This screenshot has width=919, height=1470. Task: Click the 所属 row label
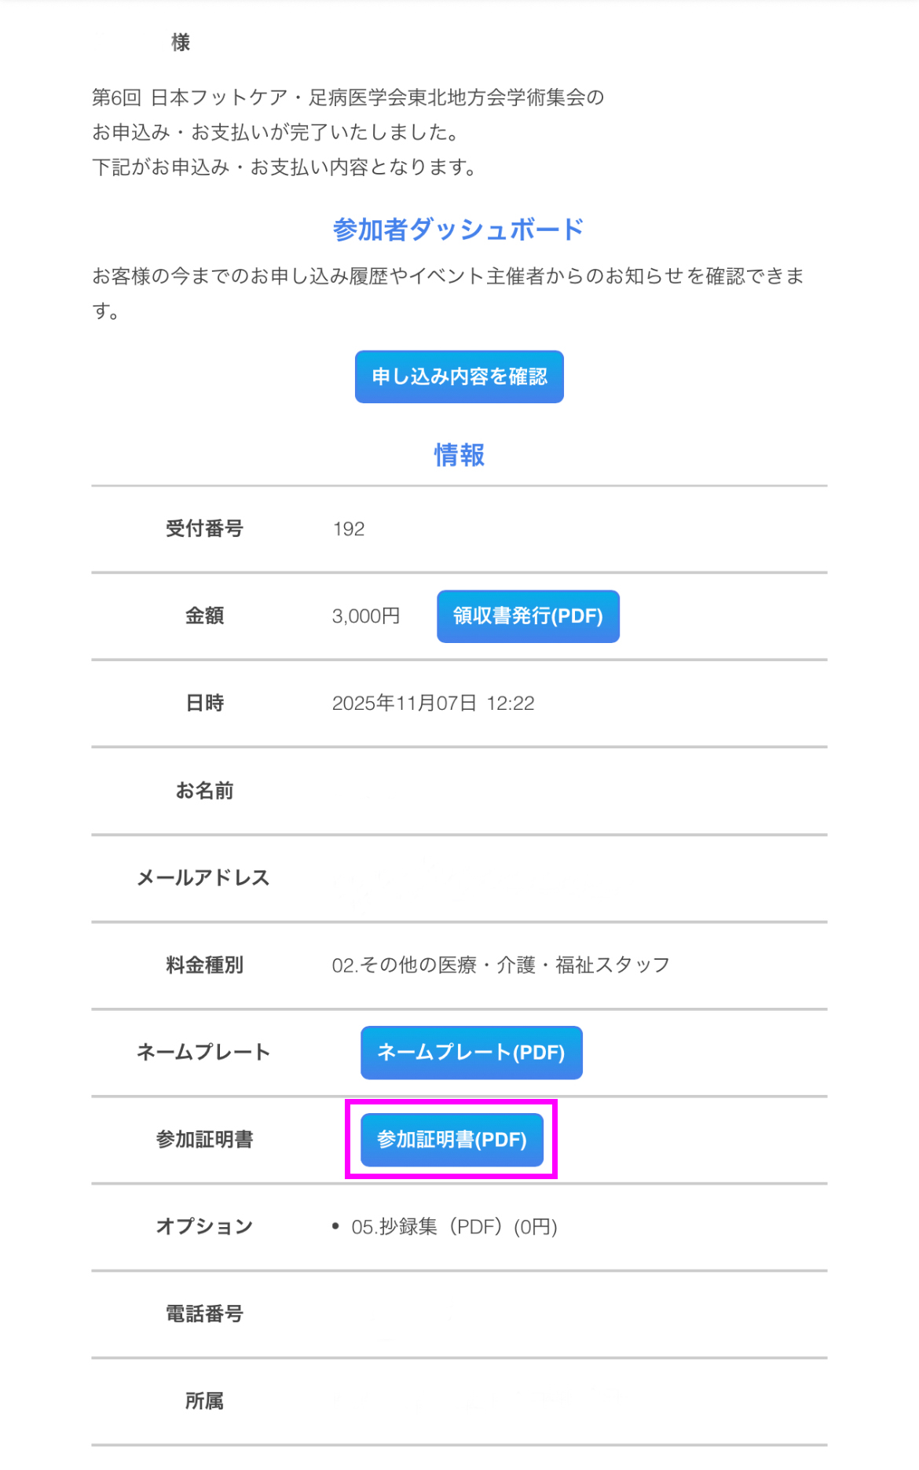(204, 1402)
